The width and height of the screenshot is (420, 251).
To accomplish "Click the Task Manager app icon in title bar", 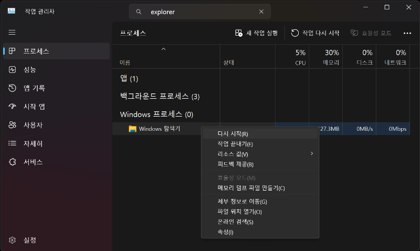I will pos(12,11).
